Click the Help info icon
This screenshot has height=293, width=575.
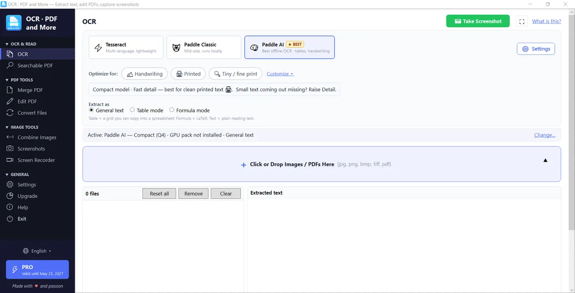[x=10, y=207]
